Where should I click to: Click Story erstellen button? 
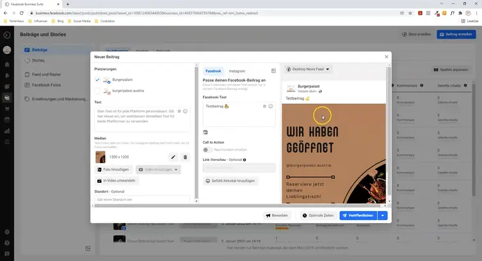pos(417,35)
